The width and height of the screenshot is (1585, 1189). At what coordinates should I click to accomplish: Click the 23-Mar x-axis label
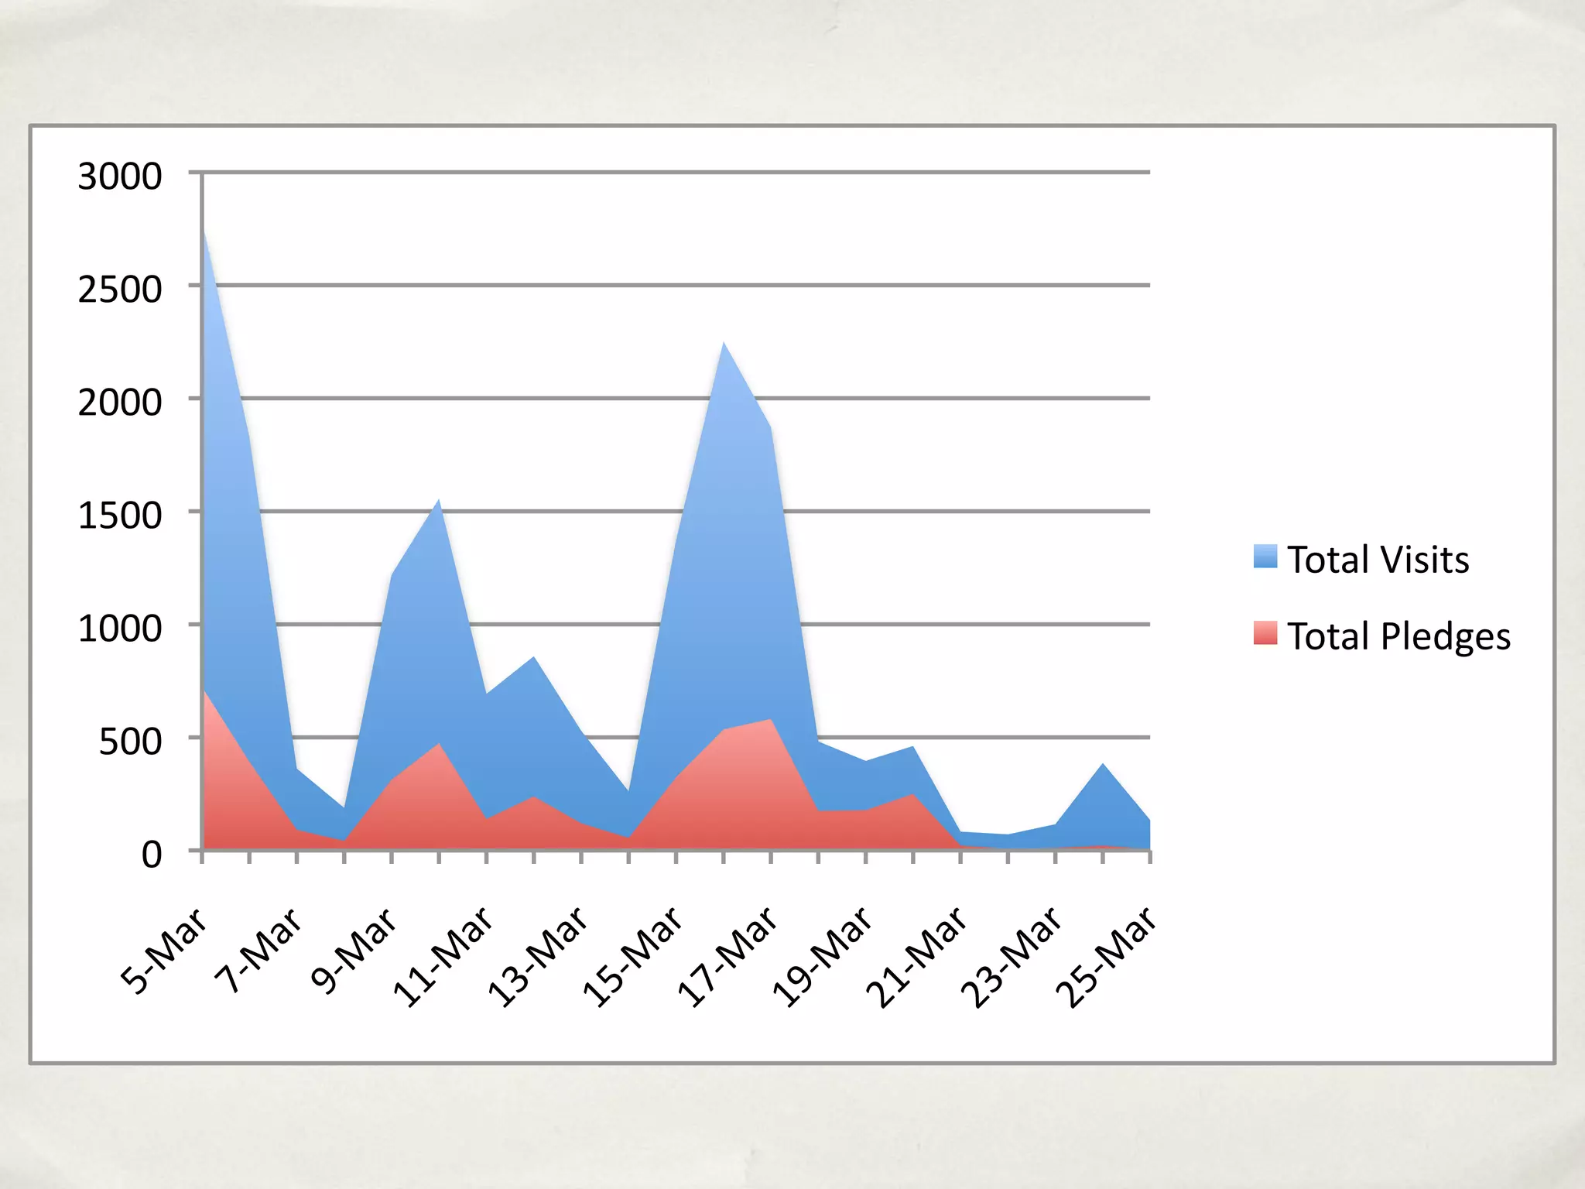(x=1012, y=957)
